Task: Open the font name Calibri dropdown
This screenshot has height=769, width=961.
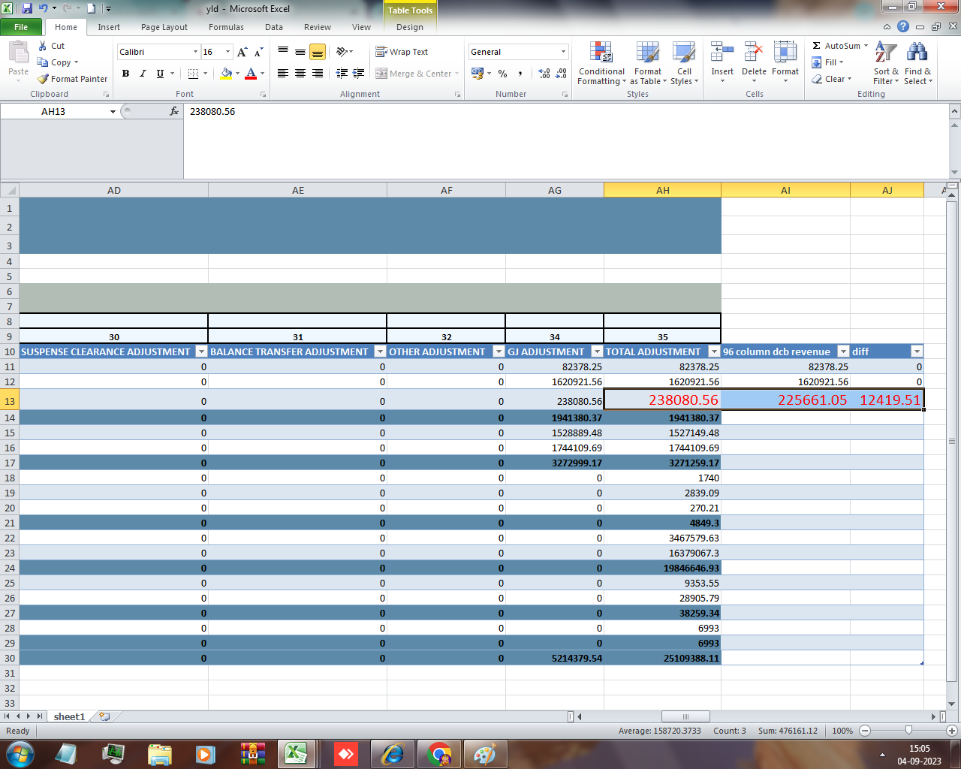Action: [x=195, y=52]
